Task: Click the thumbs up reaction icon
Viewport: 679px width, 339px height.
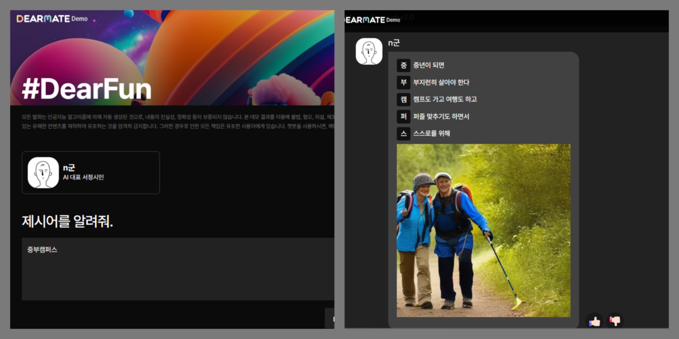Action: pos(594,321)
